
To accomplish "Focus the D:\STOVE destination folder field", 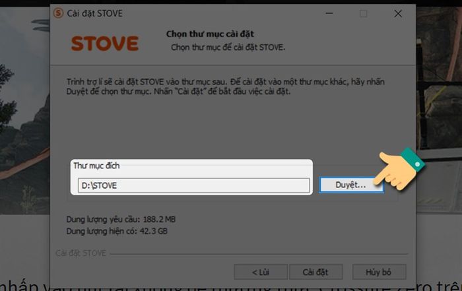I will tap(194, 185).
